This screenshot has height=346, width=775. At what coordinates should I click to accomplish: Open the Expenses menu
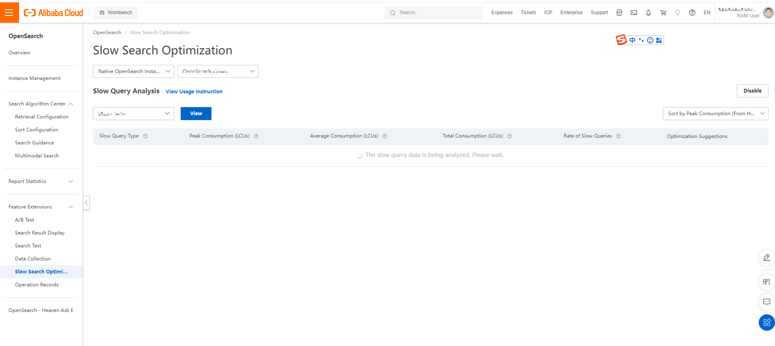(502, 13)
